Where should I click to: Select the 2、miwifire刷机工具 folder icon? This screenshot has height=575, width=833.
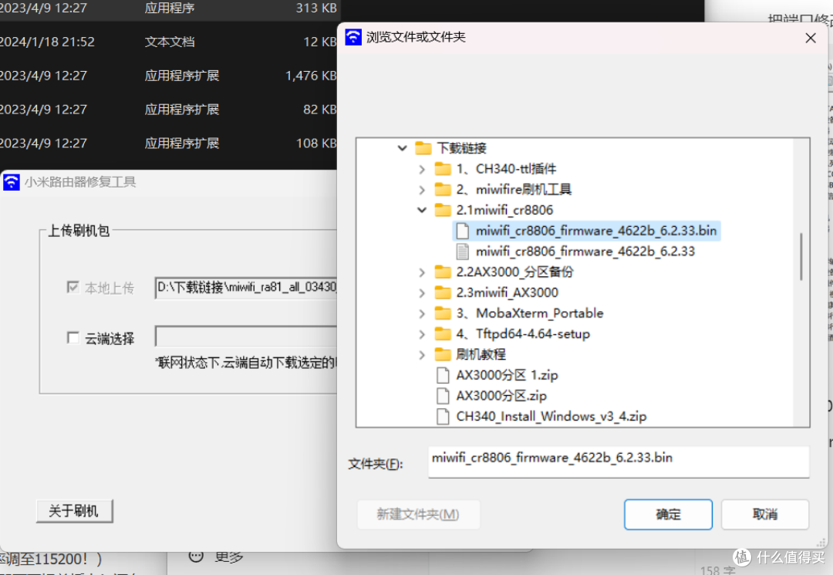pyautogui.click(x=443, y=190)
